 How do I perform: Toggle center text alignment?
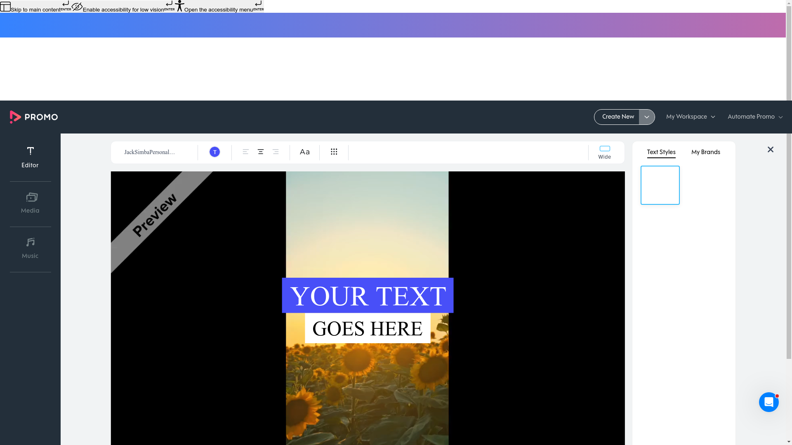click(x=261, y=152)
